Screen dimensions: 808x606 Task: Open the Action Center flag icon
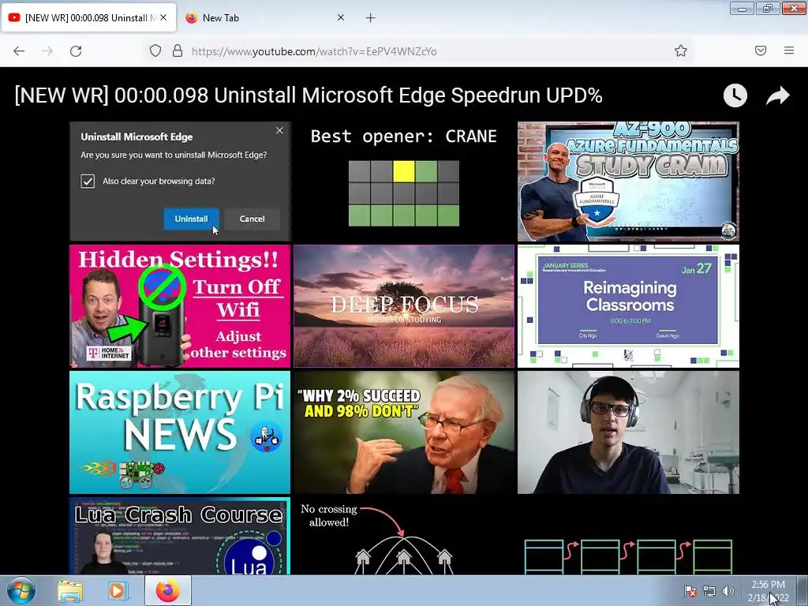[x=690, y=591]
